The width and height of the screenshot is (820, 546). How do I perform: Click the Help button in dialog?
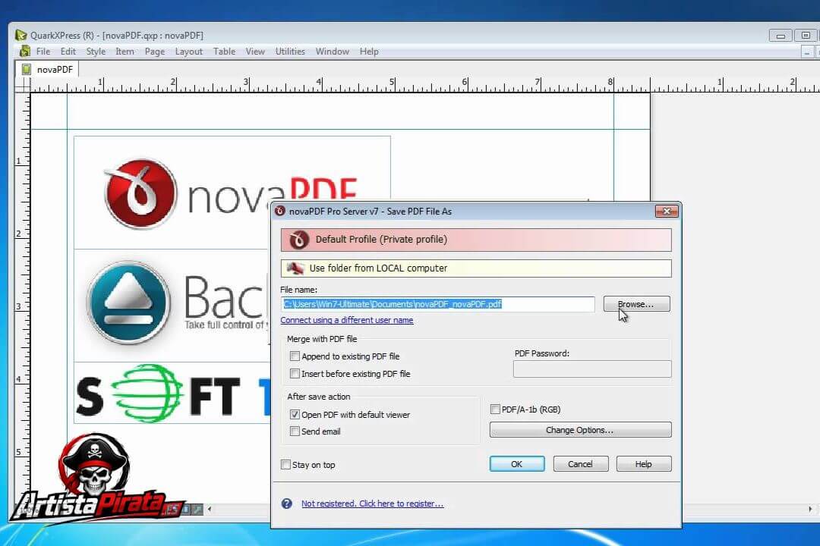coord(644,464)
